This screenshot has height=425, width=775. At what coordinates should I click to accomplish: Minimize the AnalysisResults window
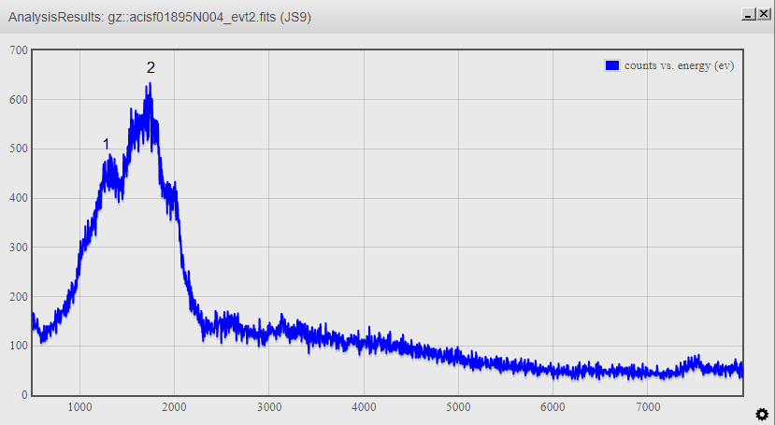coord(748,15)
